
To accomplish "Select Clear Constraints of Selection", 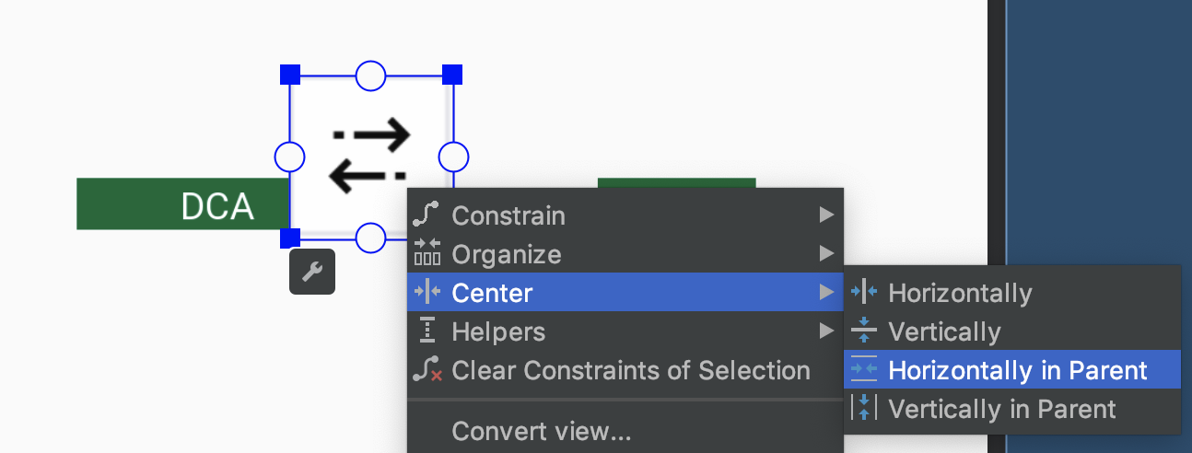I will (x=625, y=370).
